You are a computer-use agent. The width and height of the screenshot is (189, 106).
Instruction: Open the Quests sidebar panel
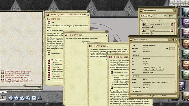[186, 33]
